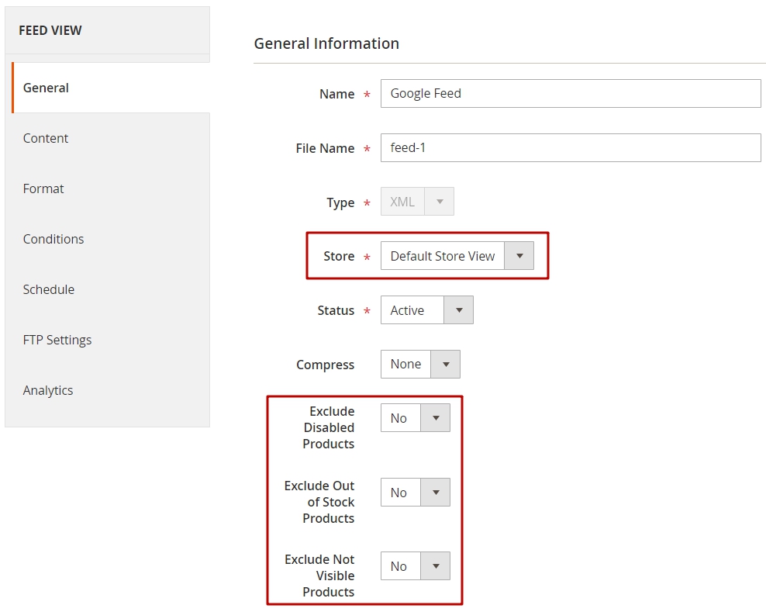This screenshot has width=766, height=612.
Task: Focus the File Name field containing feed-1
Action: 571,147
